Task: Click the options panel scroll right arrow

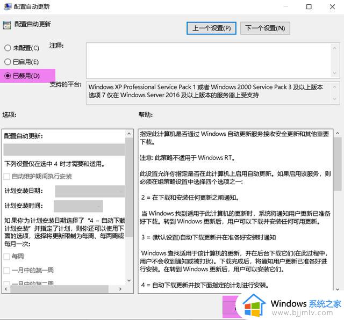Action: tap(120, 289)
